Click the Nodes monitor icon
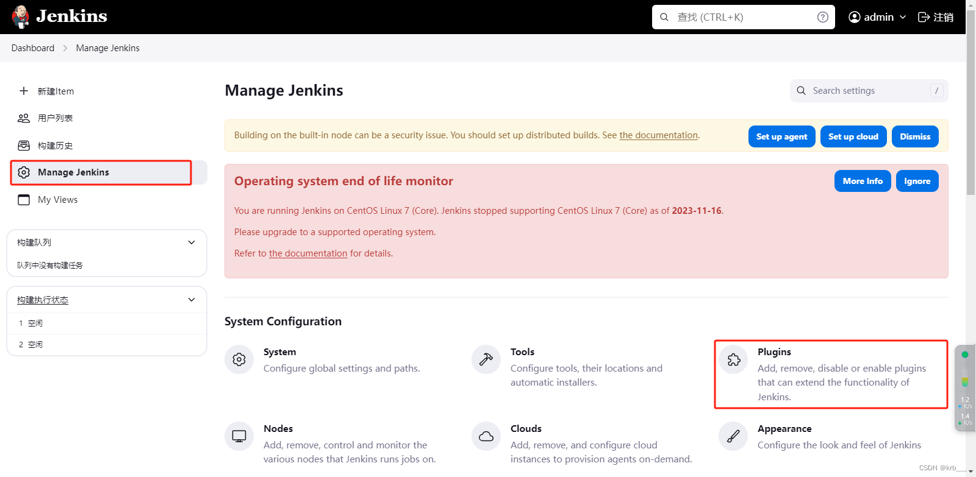This screenshot has width=976, height=477. pos(239,436)
